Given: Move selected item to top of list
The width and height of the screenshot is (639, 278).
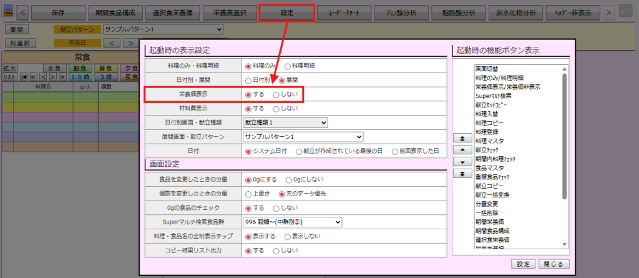Looking at the screenshot, I should (462, 138).
